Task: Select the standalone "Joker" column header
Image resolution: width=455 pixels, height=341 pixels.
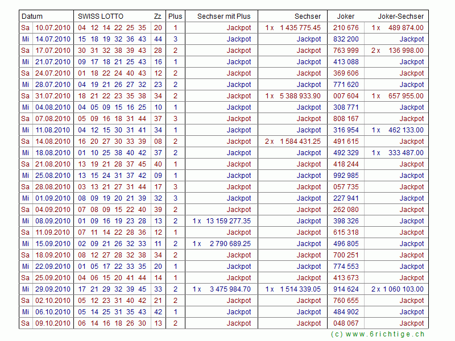Action: click(346, 16)
